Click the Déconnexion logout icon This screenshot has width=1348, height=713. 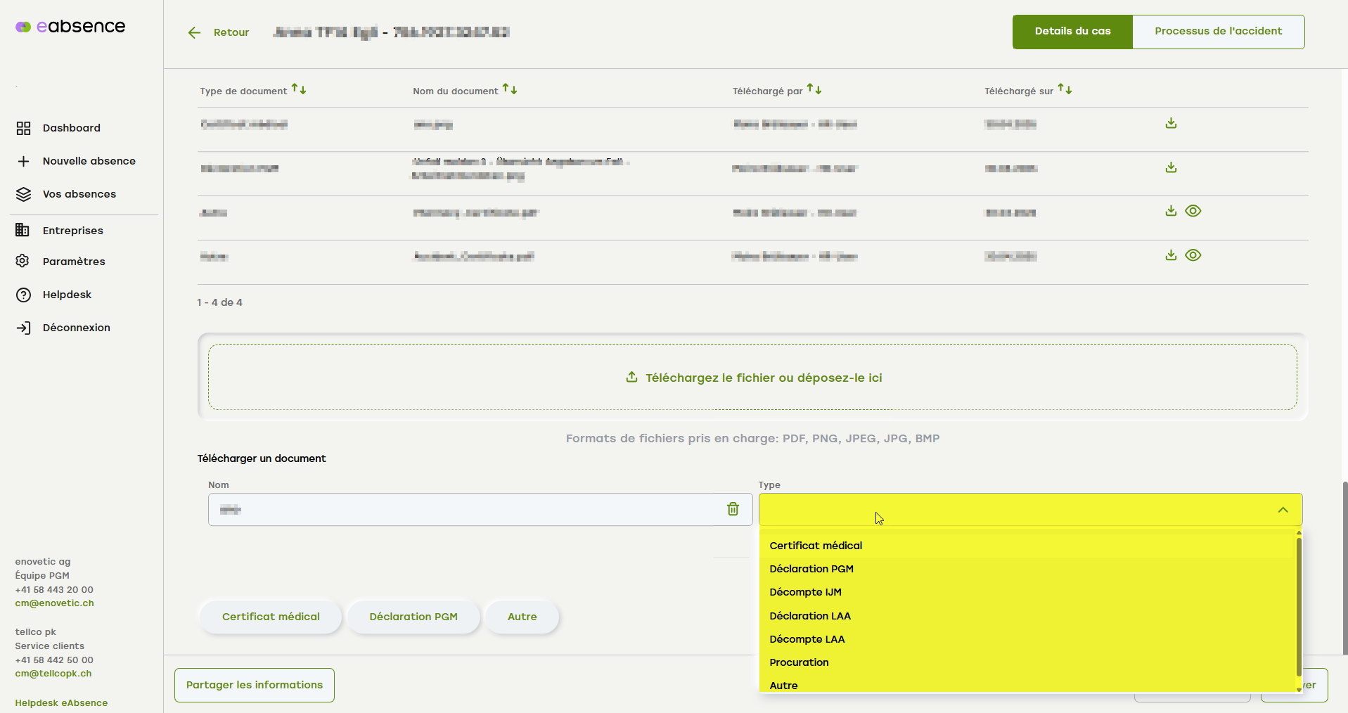pyautogui.click(x=23, y=328)
